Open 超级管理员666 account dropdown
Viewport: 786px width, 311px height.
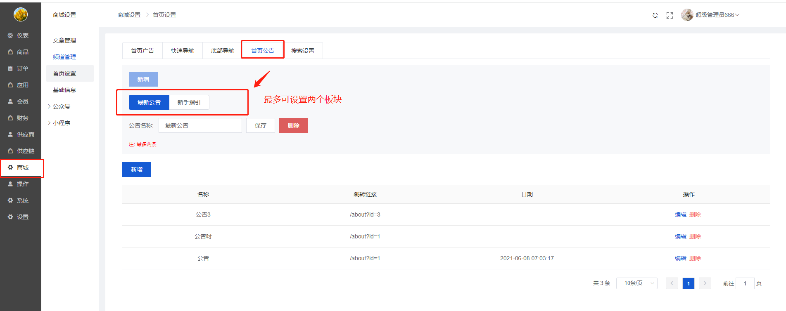717,15
